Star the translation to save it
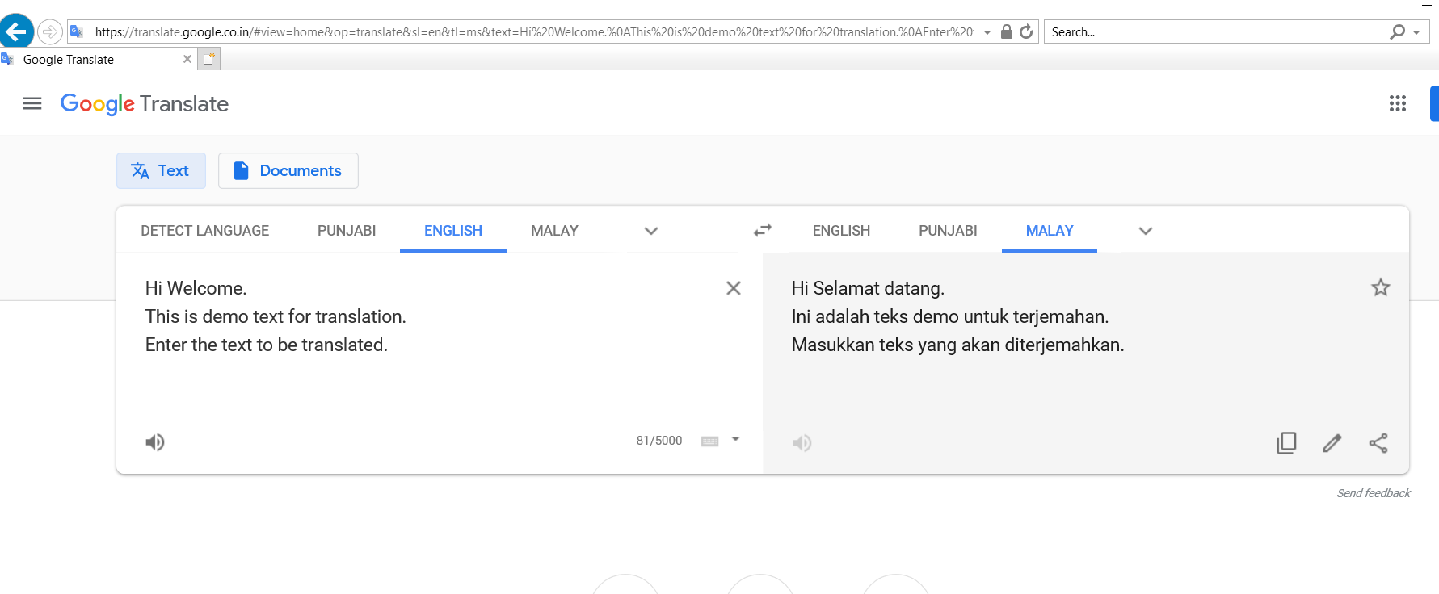The width and height of the screenshot is (1439, 594). tap(1380, 287)
